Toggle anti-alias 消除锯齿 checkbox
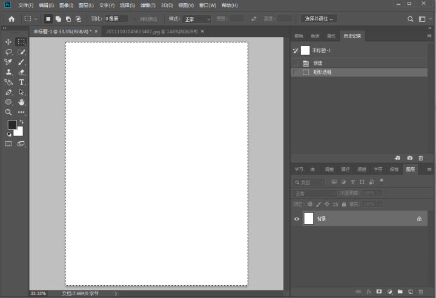Image resolution: width=436 pixels, height=298 pixels. tap(134, 19)
